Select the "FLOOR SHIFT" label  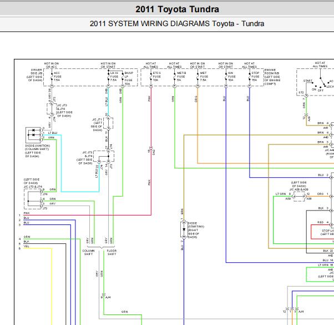pyautogui.click(x=112, y=252)
